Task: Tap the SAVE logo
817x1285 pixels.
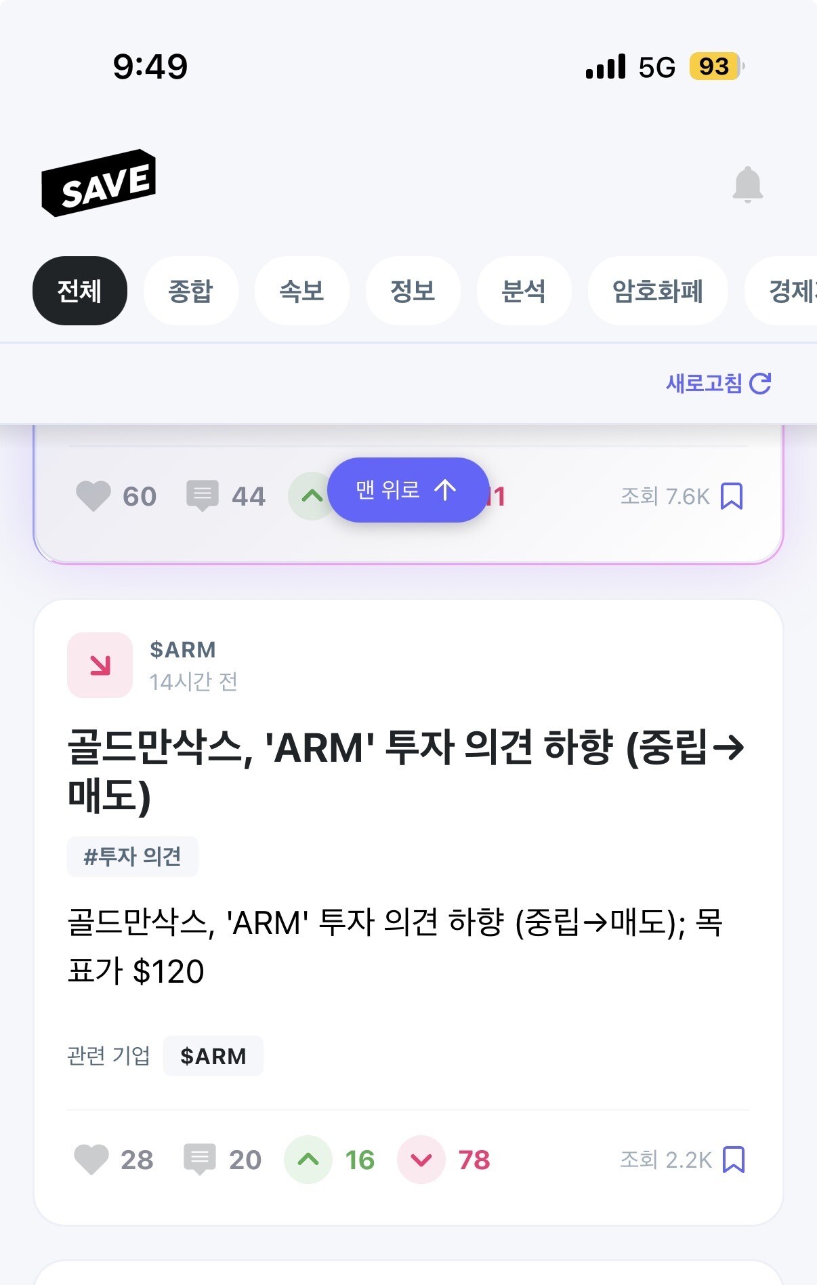Action: [x=99, y=183]
